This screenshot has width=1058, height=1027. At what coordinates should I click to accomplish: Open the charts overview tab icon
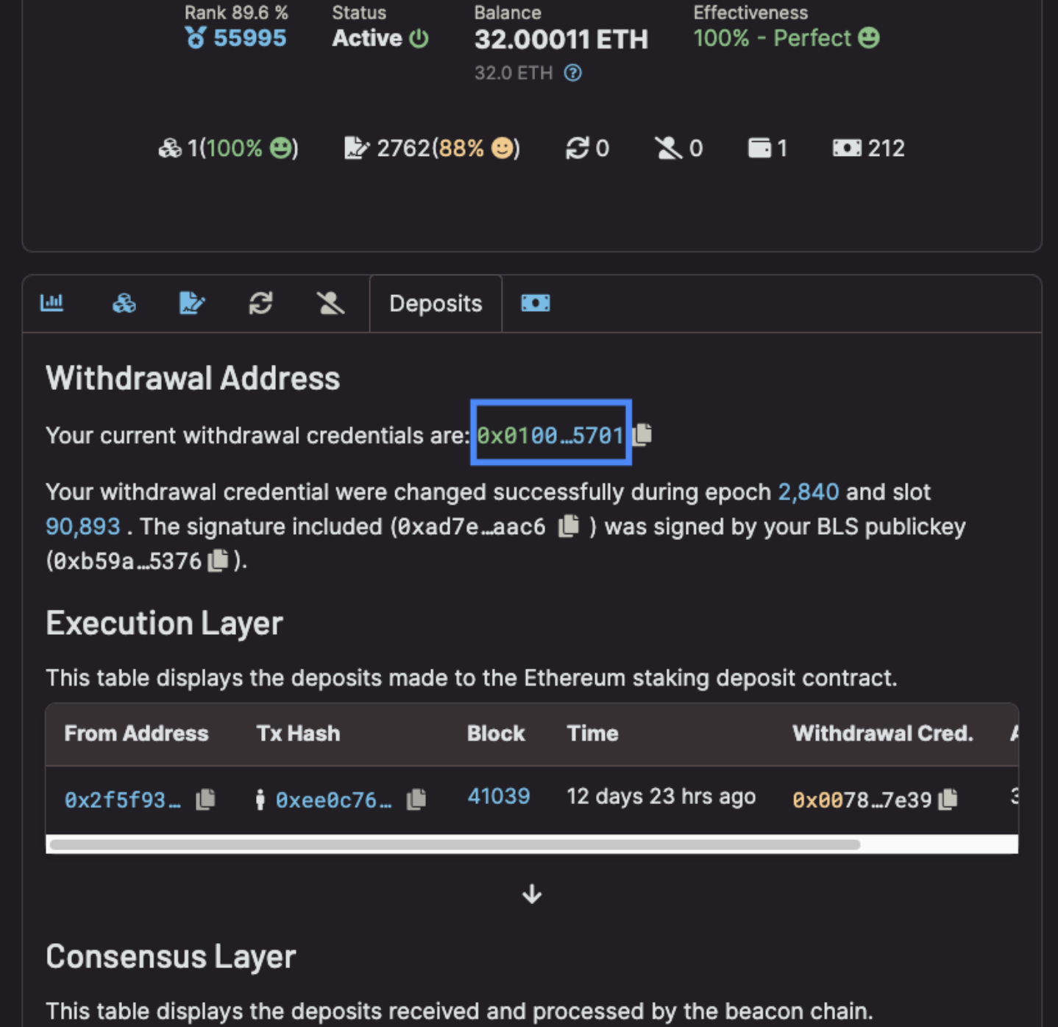52,302
